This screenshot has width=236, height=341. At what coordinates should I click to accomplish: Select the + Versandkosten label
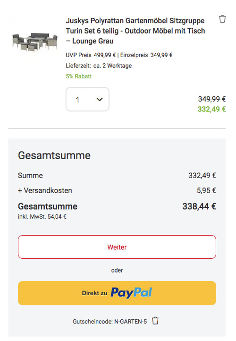[45, 190]
